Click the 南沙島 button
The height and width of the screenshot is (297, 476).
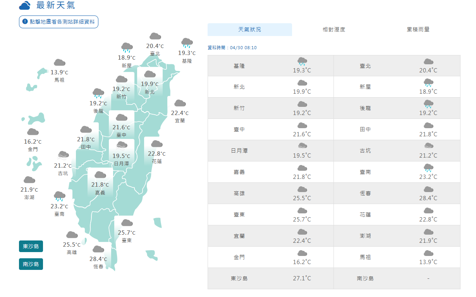[x=31, y=264]
